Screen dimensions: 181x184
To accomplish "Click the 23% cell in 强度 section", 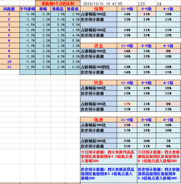I will pyautogui.click(x=127, y=141).
